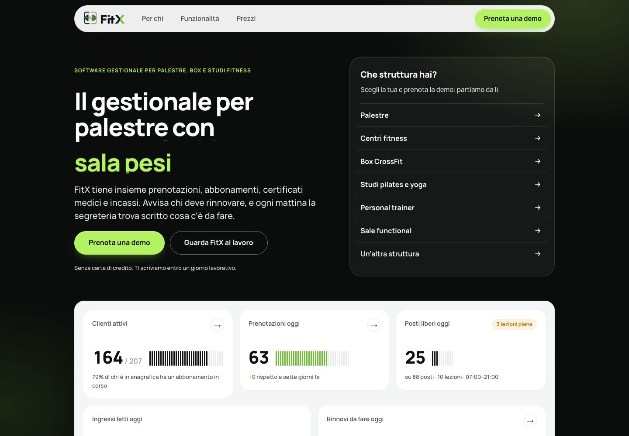629x436 pixels.
Task: Open the Funzionalità menu item
Action: 200,19
